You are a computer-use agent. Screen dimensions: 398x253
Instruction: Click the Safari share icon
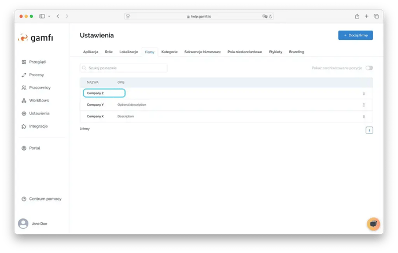(x=357, y=16)
